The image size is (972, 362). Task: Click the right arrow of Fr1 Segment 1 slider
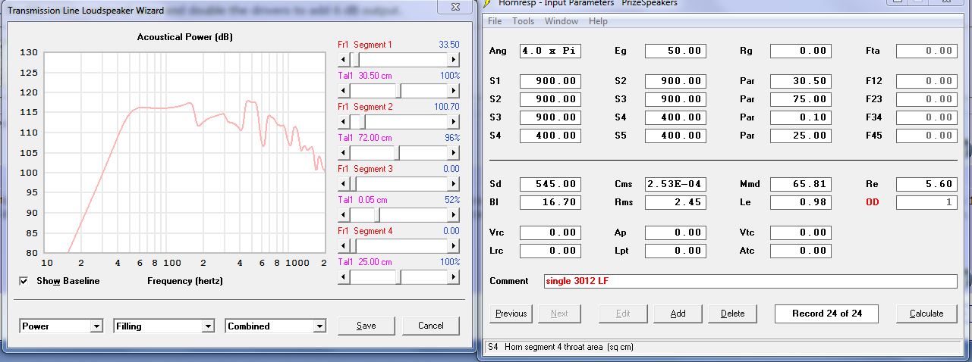pos(454,59)
